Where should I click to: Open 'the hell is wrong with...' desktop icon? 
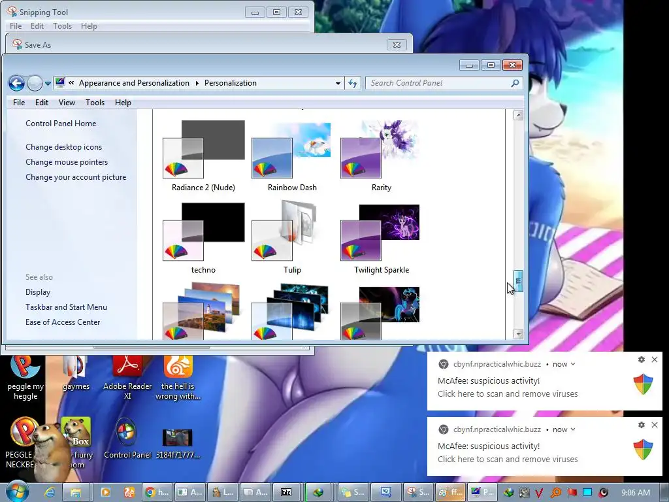point(178,378)
